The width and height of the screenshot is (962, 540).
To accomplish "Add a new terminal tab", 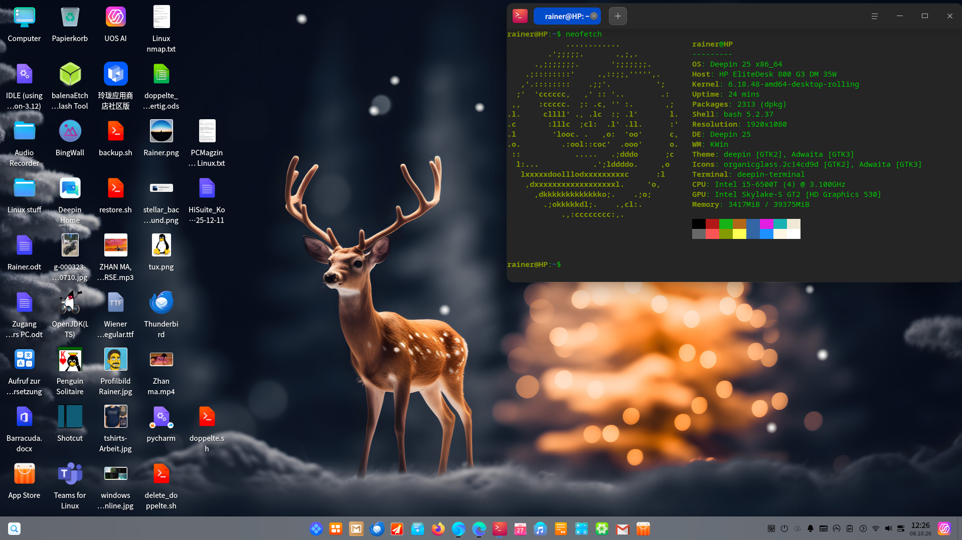I will 618,16.
